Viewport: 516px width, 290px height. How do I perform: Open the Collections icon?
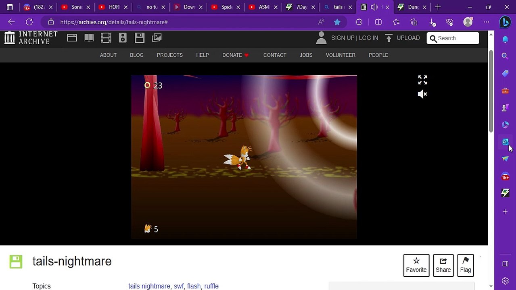click(414, 22)
